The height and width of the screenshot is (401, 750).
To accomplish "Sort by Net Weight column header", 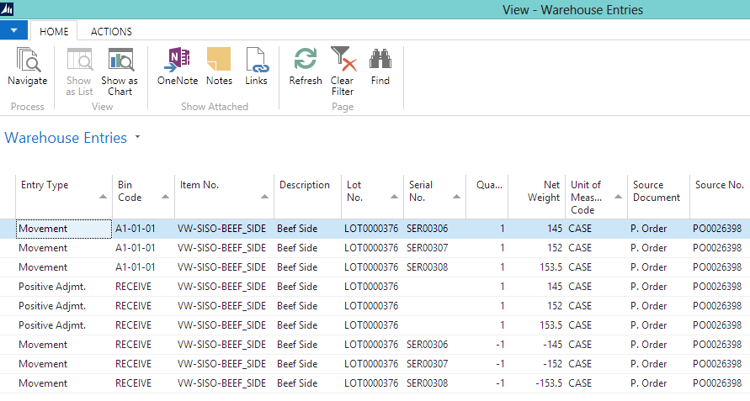I will [543, 191].
